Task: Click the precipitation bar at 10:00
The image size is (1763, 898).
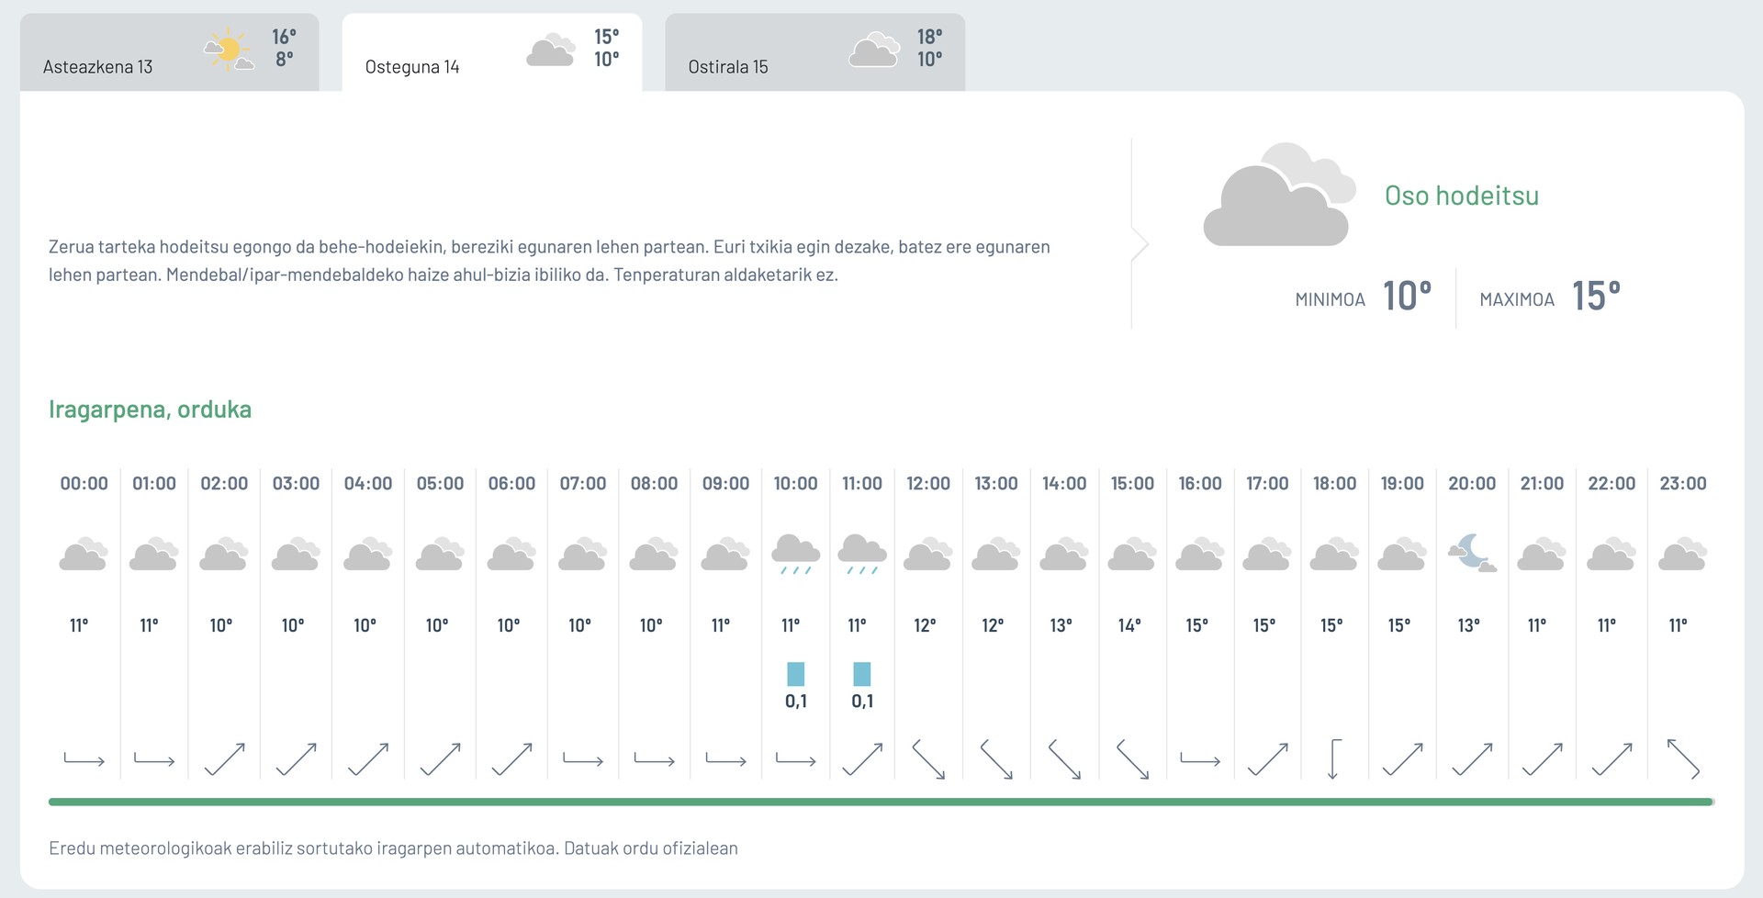Action: coord(796,674)
